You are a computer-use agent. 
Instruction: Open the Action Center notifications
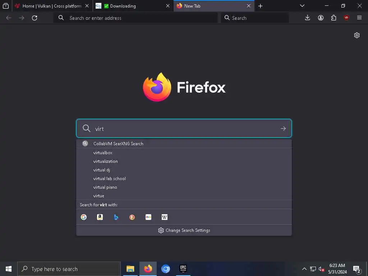coord(357,269)
